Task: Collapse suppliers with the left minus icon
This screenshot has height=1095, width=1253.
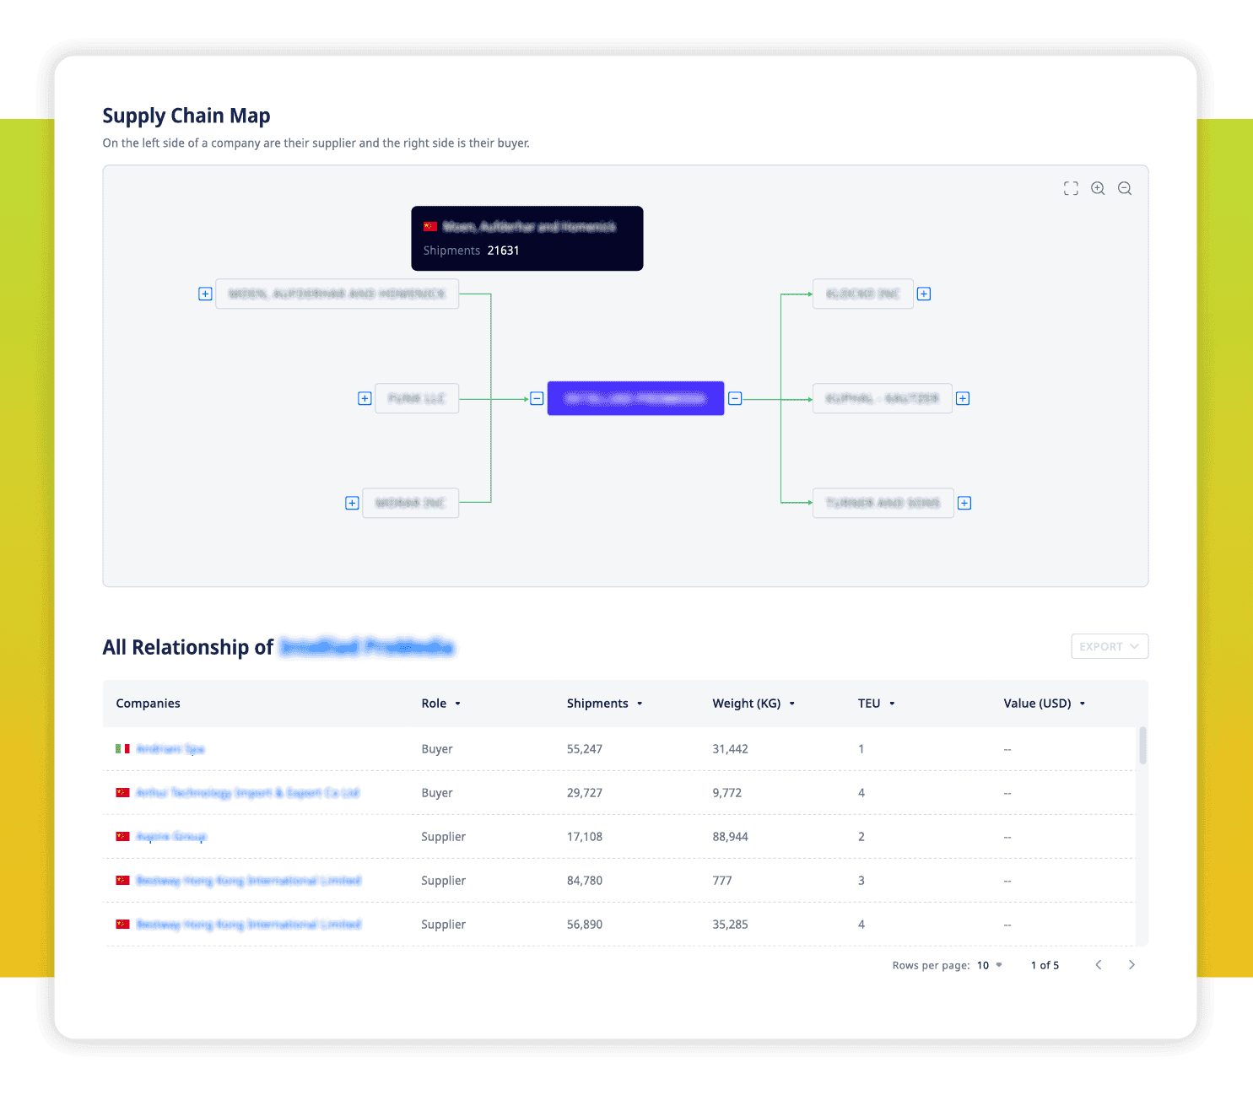Action: [x=537, y=398]
